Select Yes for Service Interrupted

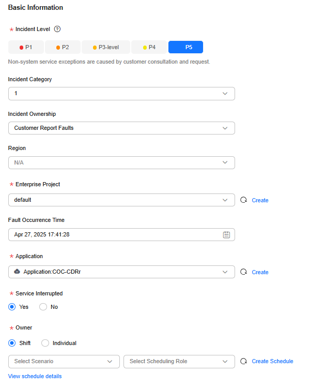point(12,307)
